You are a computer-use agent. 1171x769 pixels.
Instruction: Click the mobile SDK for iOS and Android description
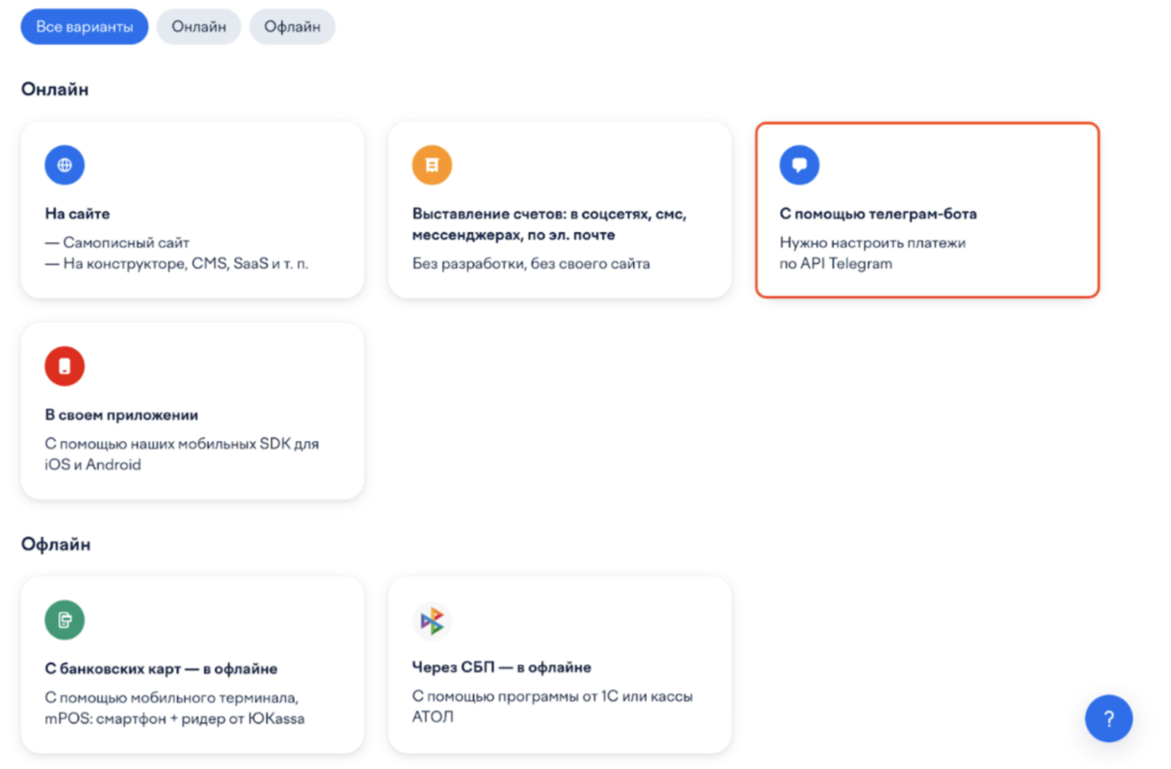(181, 454)
